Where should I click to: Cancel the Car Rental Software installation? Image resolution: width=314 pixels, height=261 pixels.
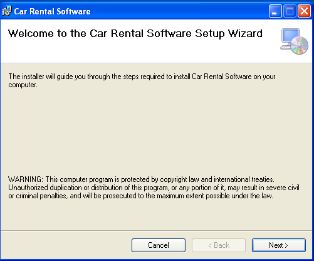159,245
